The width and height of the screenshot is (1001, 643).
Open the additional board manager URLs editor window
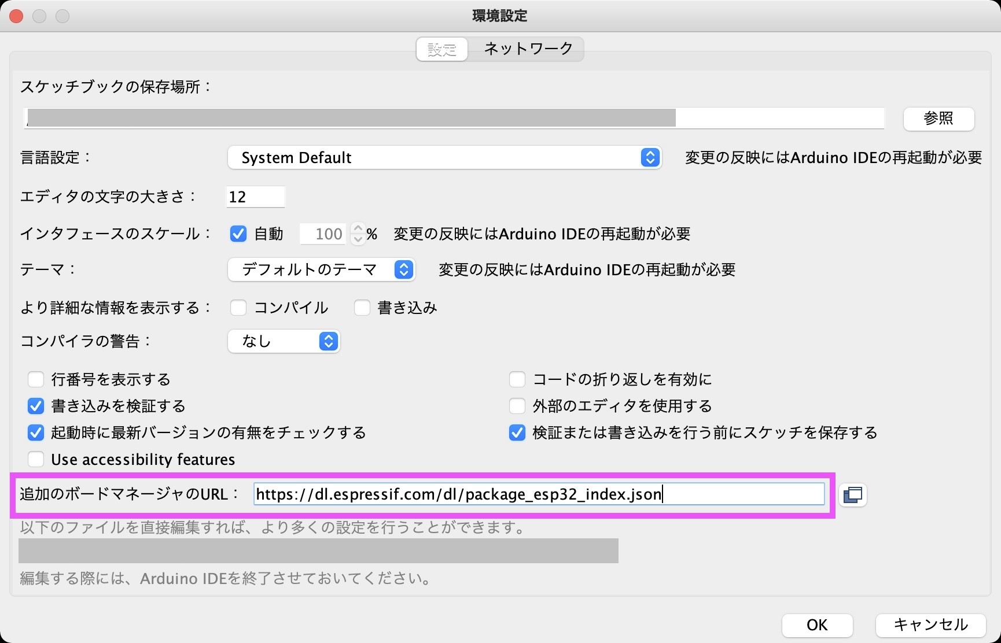853,495
